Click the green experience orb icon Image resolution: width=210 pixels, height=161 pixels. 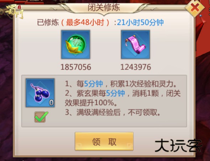tap(76, 44)
